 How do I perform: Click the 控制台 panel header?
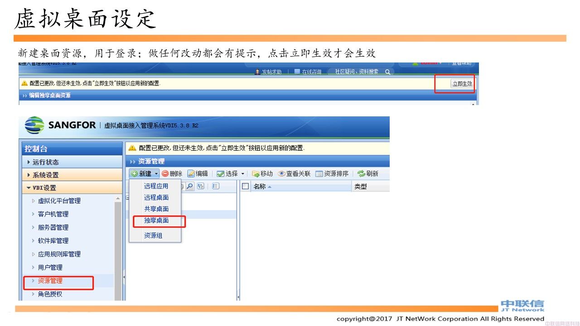click(x=72, y=149)
